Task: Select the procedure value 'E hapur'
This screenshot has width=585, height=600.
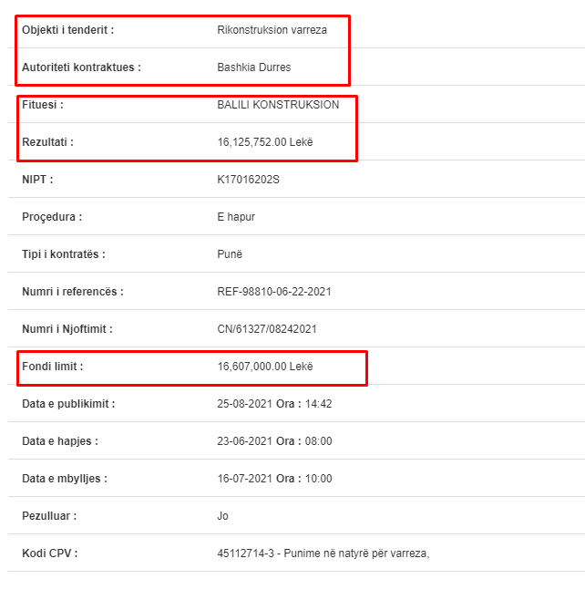Action: tap(236, 217)
